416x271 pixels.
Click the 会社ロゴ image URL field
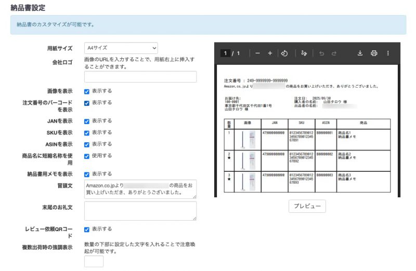coord(140,77)
